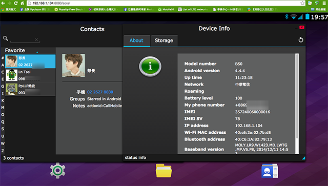
Task: Click the search magnifier icon in Contacts
Action: [6, 38]
